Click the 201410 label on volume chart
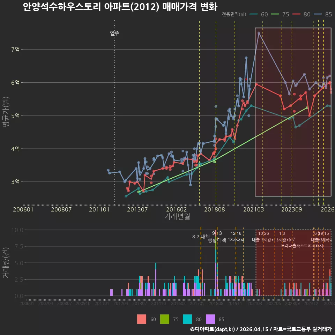Viewport: 335px width, 335px height. tap(158, 303)
